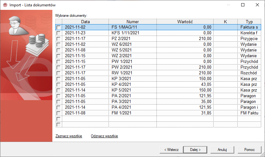Select the KFS 1/11/2021 number cell
Viewport: 265px width, 157px height.
pyautogui.click(x=133, y=33)
